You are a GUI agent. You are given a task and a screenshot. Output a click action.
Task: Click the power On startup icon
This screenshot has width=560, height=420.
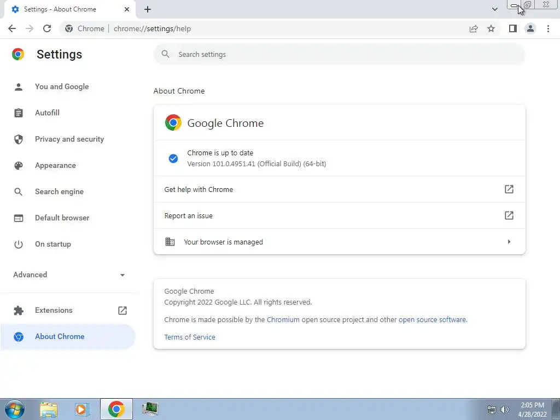click(19, 244)
